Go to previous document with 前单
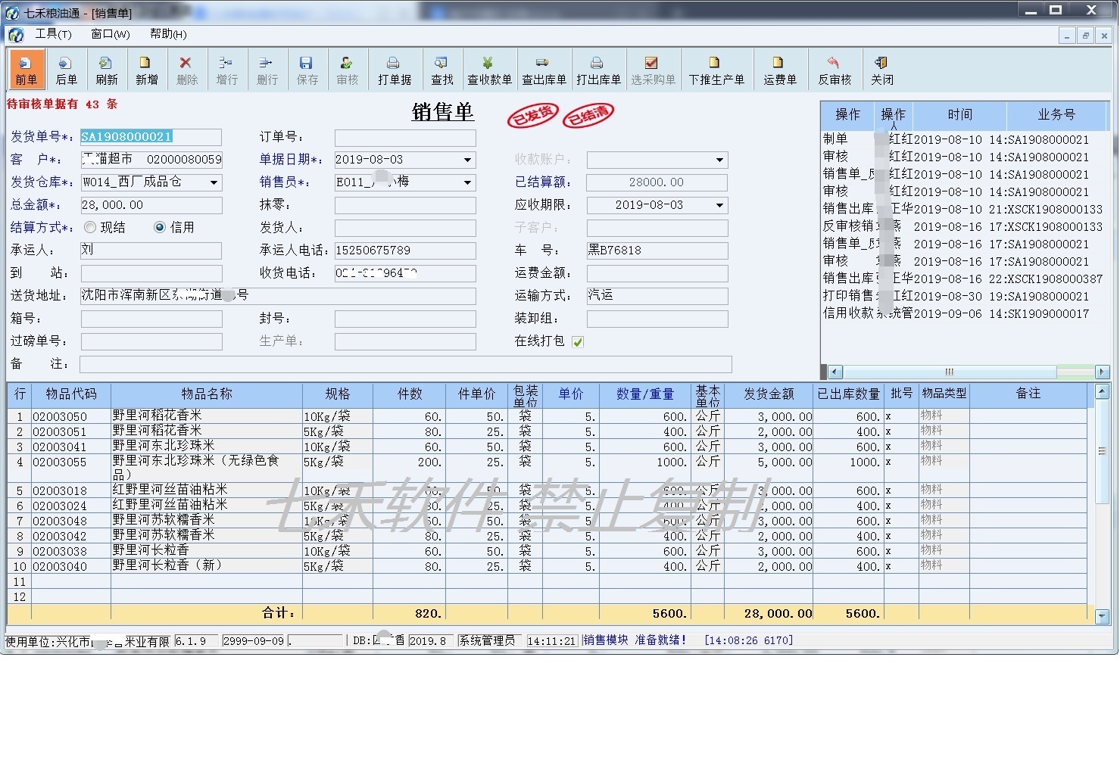1120x769 pixels. coord(27,70)
